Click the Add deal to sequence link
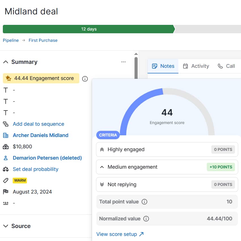Viewport: 241px width, 241px height. (38, 124)
